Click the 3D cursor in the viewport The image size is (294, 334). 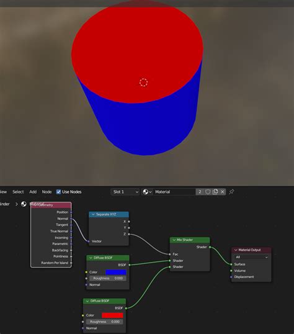(143, 83)
